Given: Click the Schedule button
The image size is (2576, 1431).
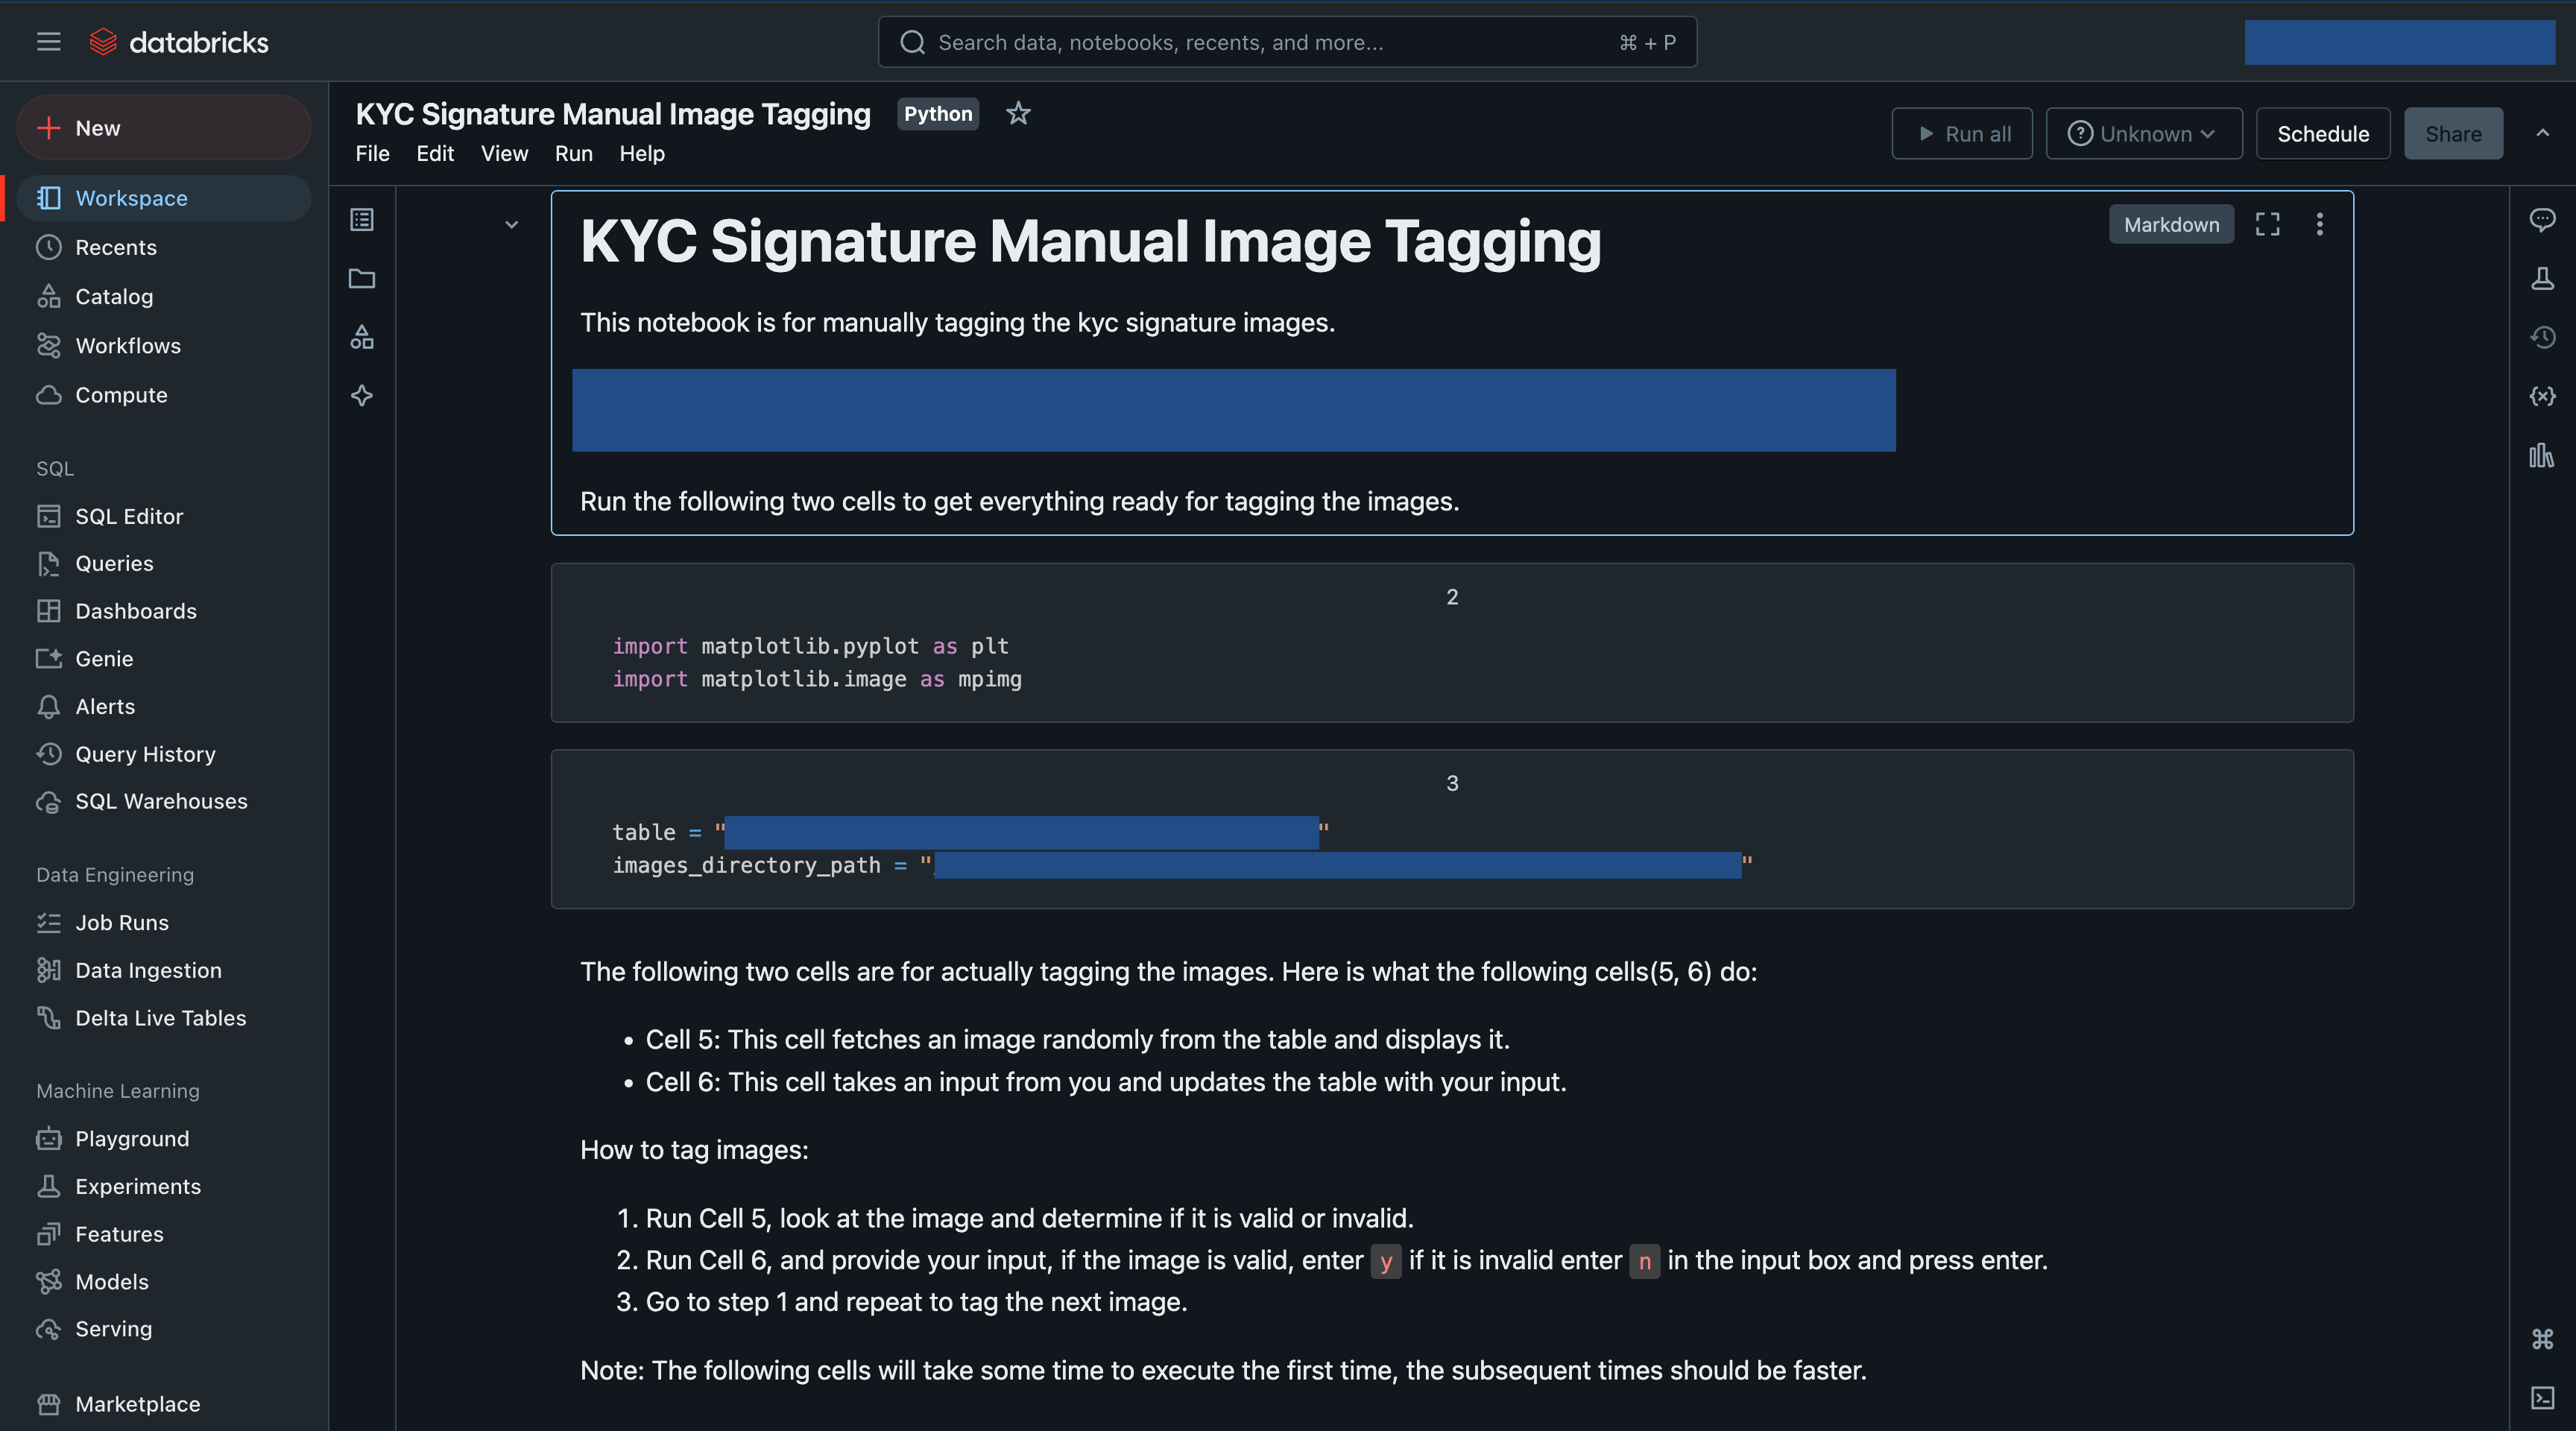Looking at the screenshot, I should [x=2322, y=134].
